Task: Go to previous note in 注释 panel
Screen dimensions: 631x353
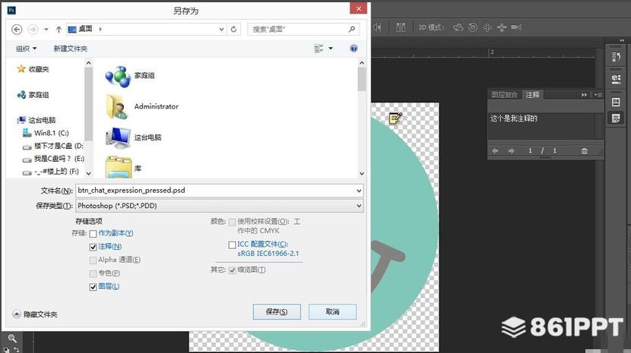Action: 495,151
